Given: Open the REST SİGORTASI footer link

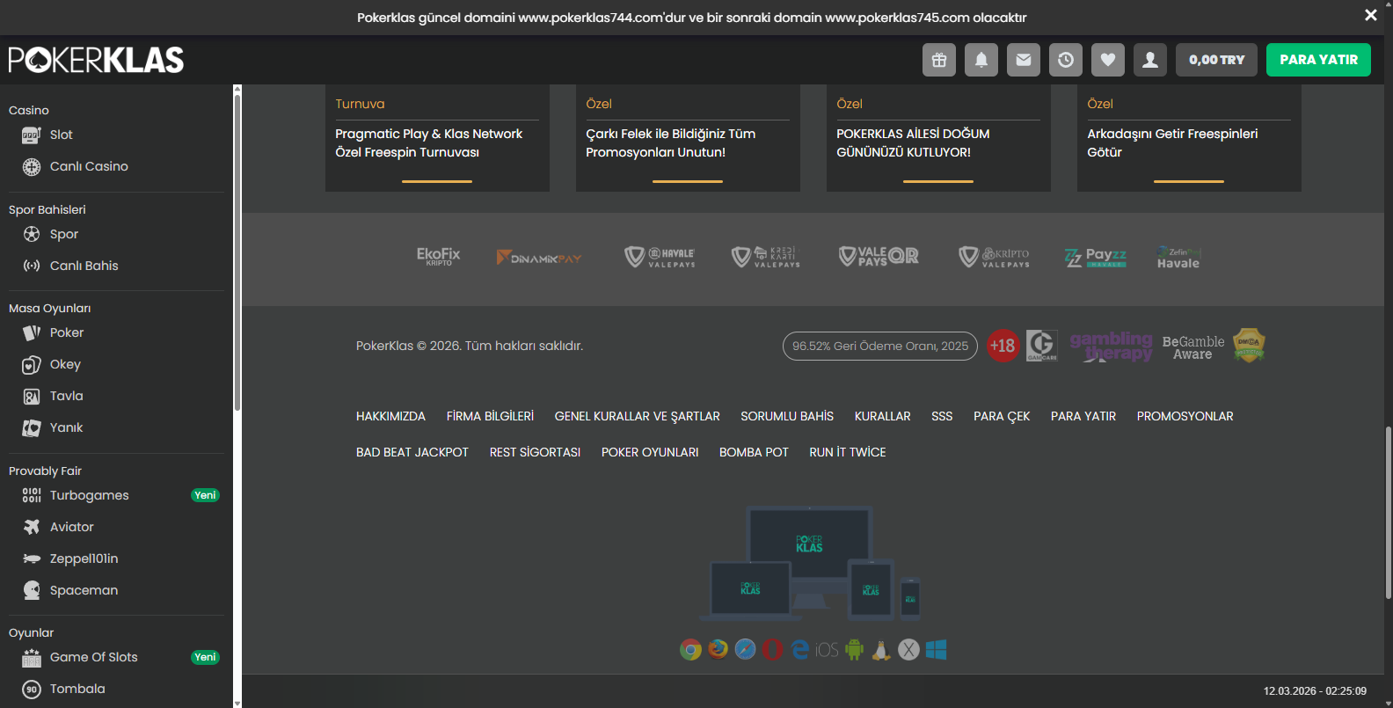Looking at the screenshot, I should pyautogui.click(x=535, y=452).
